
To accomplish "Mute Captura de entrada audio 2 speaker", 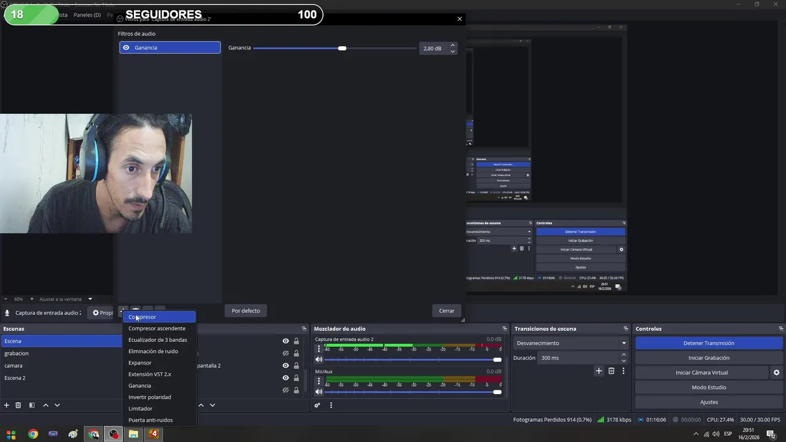I will (319, 359).
